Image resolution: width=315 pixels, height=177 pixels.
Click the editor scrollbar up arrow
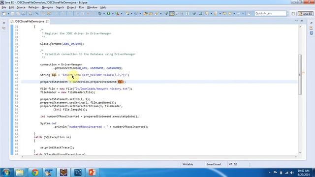pos(300,27)
